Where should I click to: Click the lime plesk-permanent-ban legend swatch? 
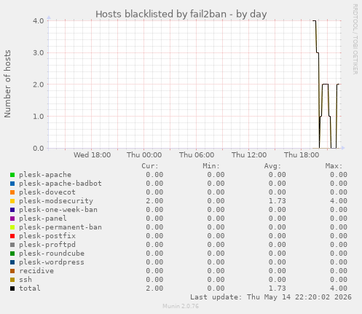tap(12, 227)
